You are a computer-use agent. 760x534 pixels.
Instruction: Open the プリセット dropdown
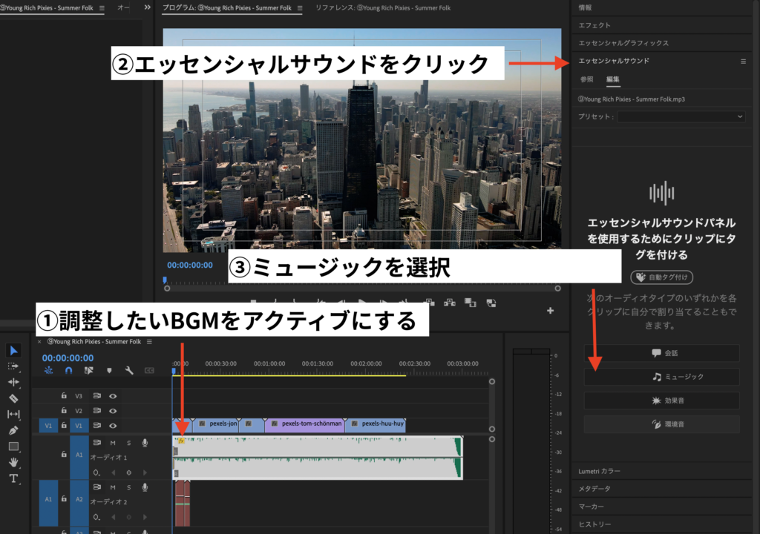[x=681, y=116]
